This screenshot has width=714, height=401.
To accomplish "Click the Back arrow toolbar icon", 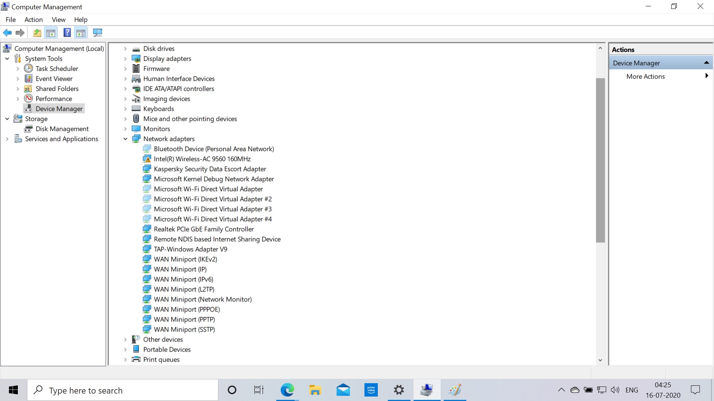I will tap(7, 33).
